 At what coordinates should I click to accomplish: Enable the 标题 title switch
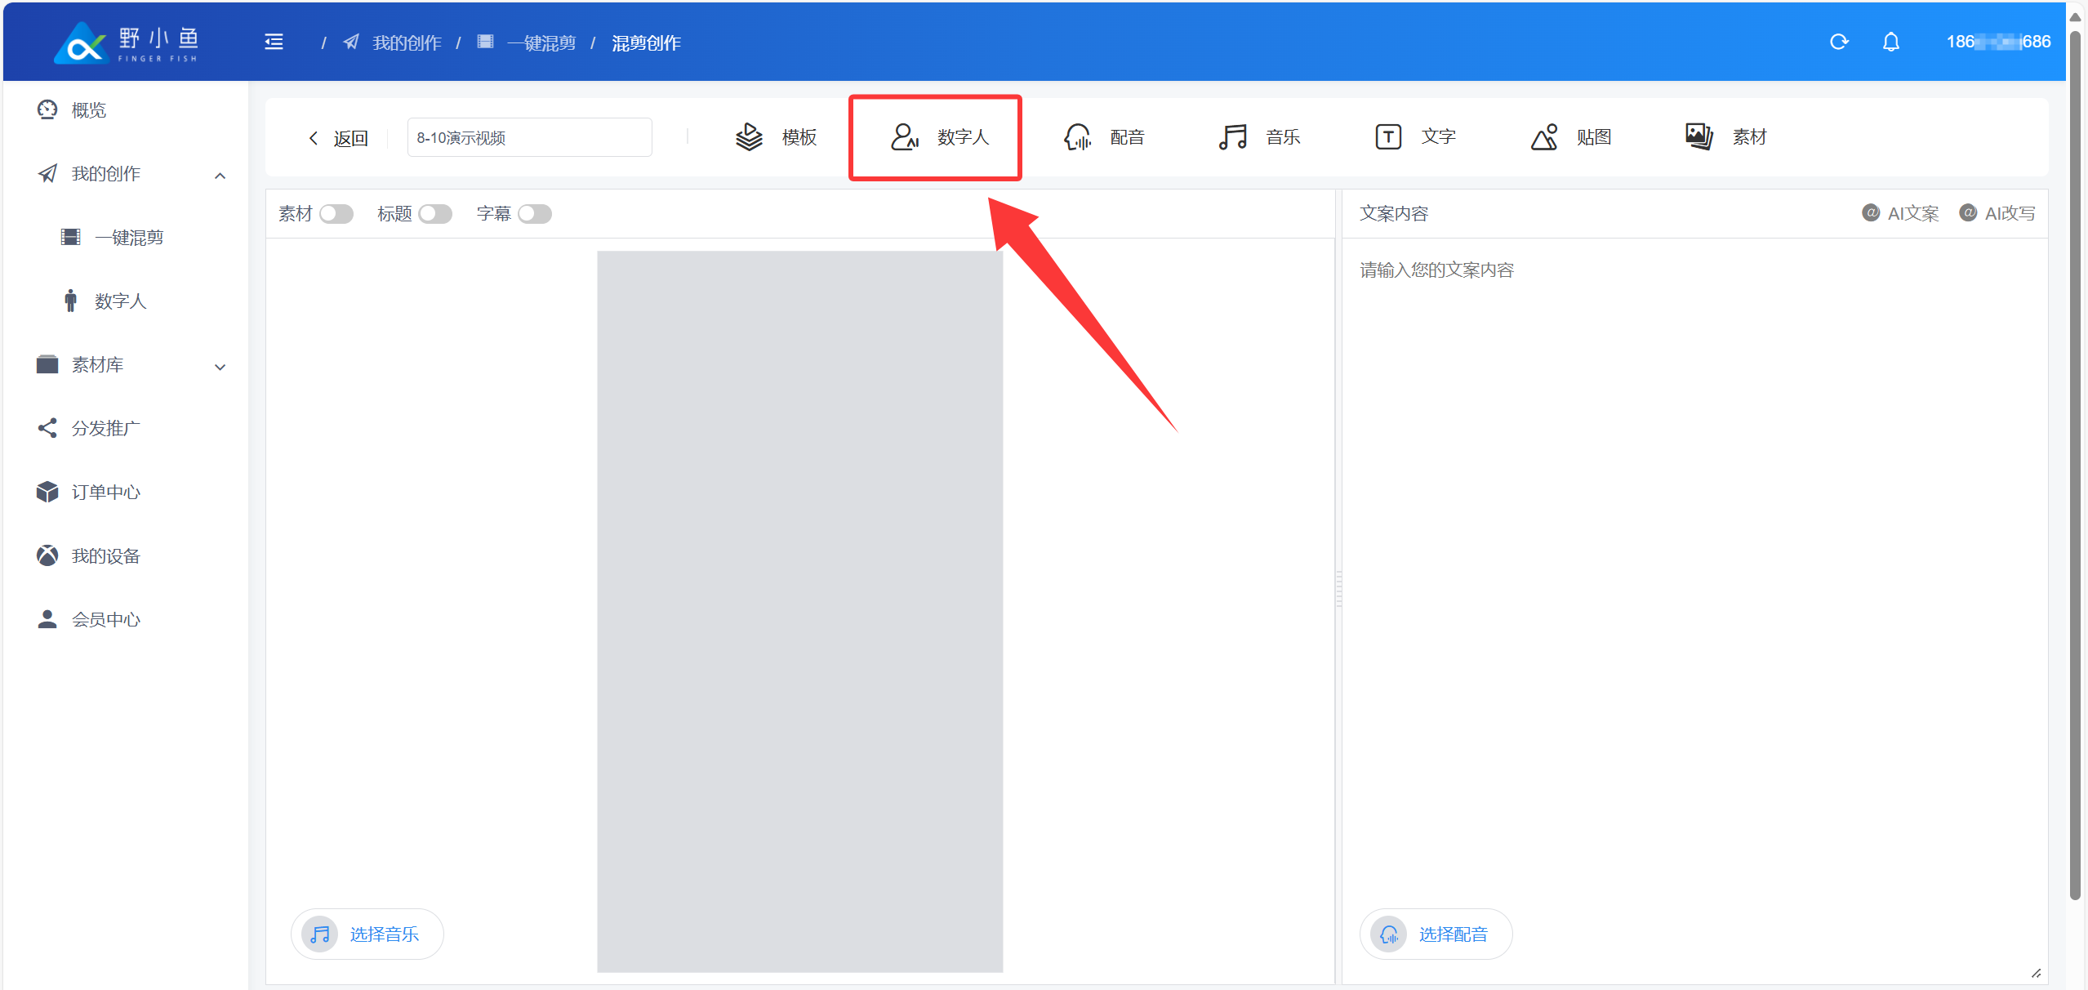(x=434, y=214)
